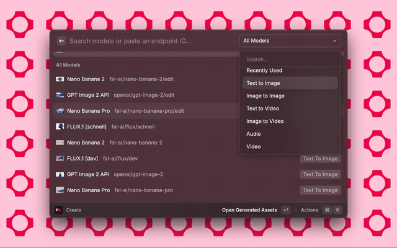Screen dimensions: 397x248
Task: Click the All Models dropdown chevron
Action: [334, 41]
